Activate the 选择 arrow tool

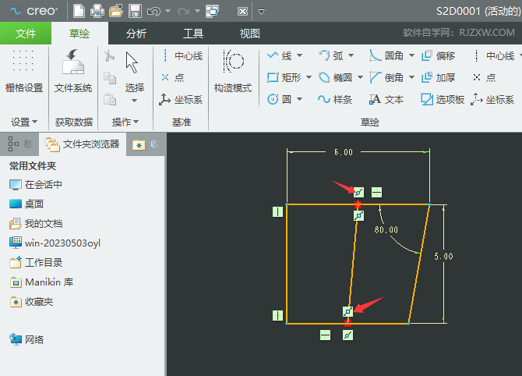pos(134,71)
